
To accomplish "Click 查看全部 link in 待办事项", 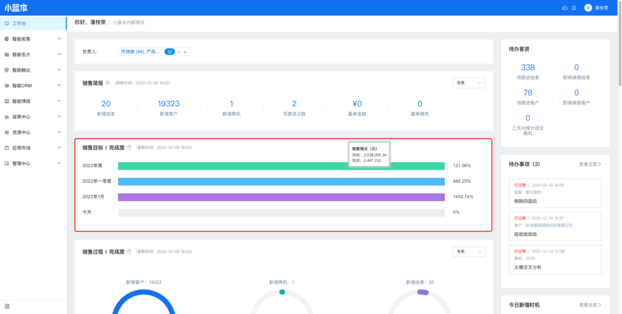I will point(590,164).
